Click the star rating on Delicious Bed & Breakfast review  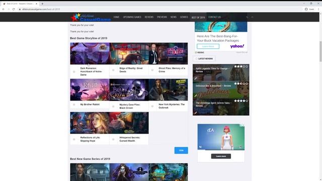(241, 83)
